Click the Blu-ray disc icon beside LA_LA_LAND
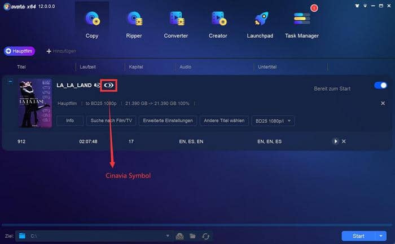 (x=97, y=85)
